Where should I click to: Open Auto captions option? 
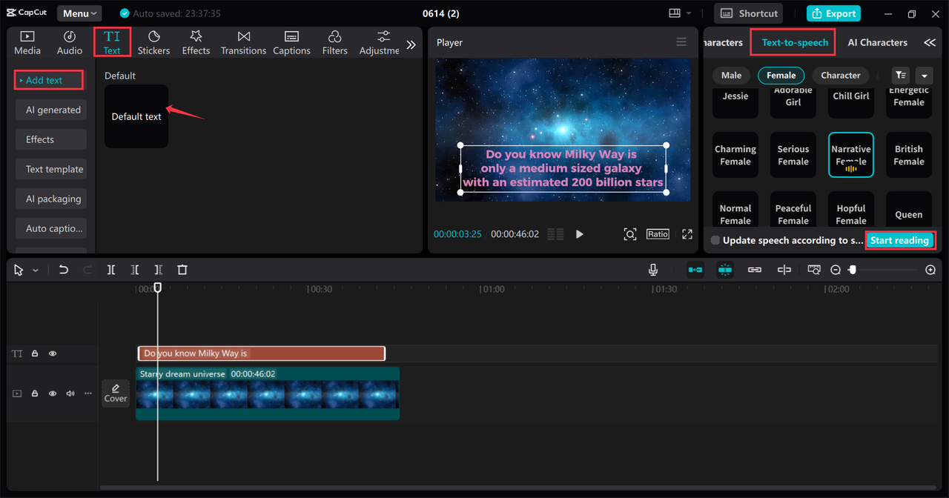[x=51, y=228]
